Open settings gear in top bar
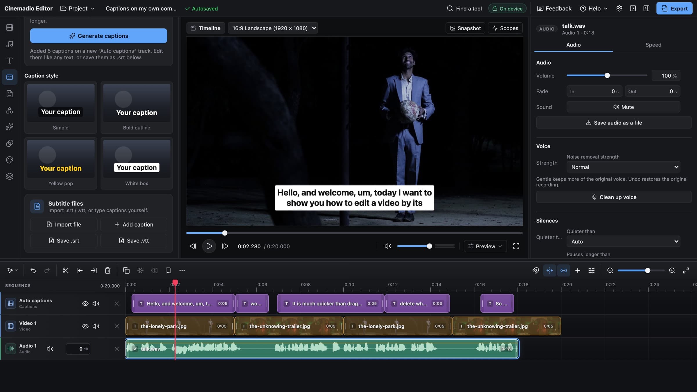 pos(619,8)
